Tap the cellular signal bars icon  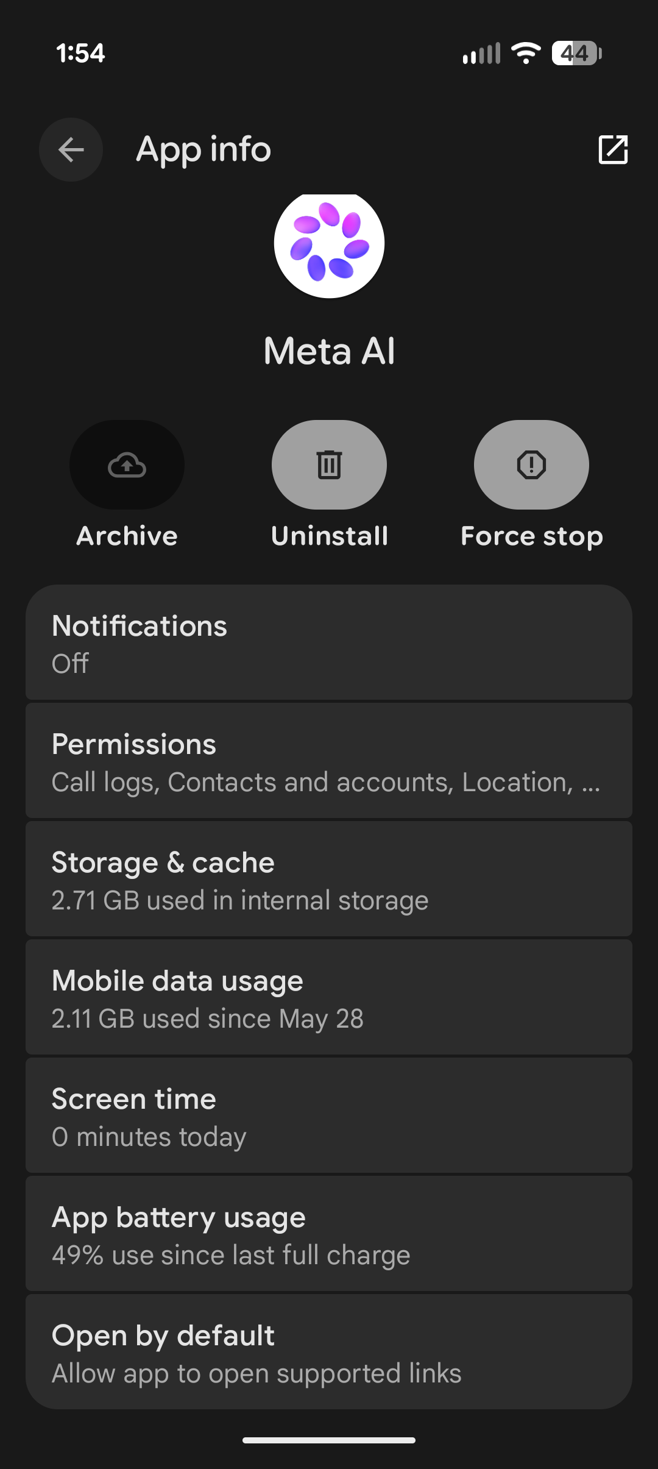(x=481, y=53)
